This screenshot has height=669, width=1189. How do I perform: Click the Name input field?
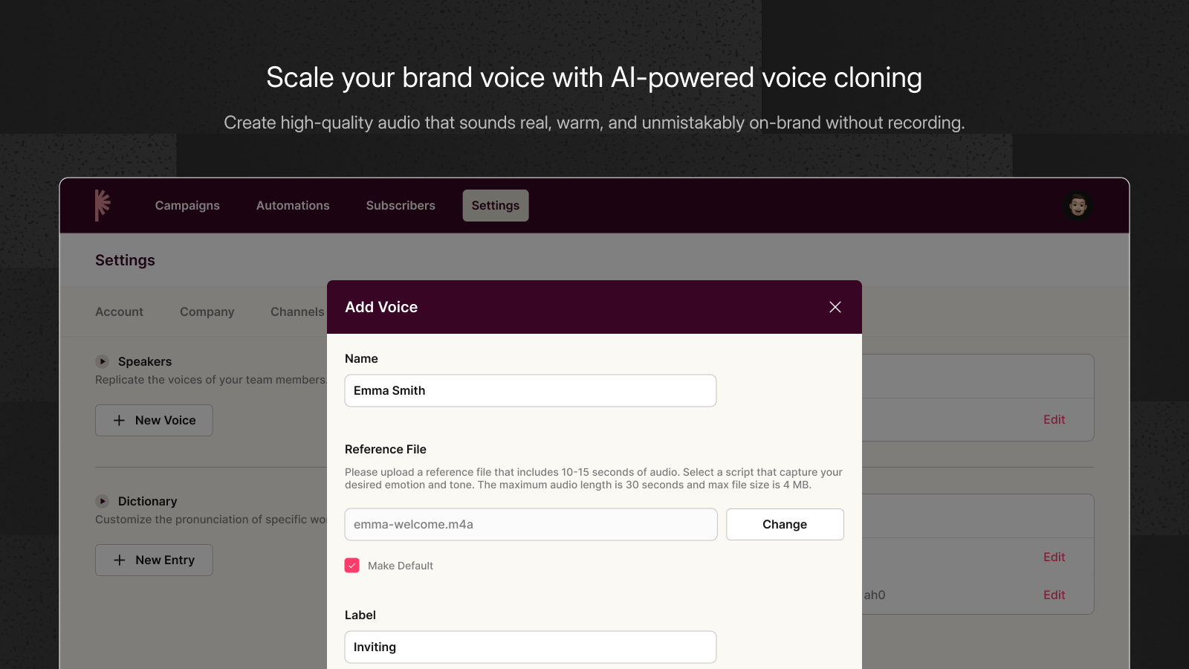point(531,391)
